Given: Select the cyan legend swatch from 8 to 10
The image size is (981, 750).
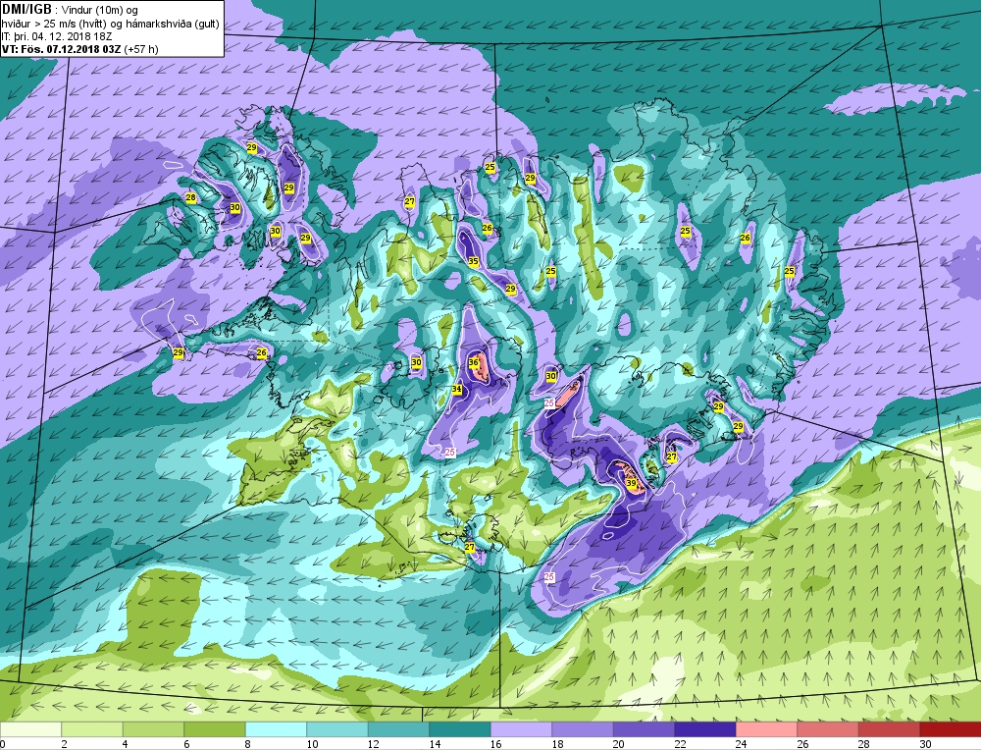Looking at the screenshot, I should coord(276,729).
